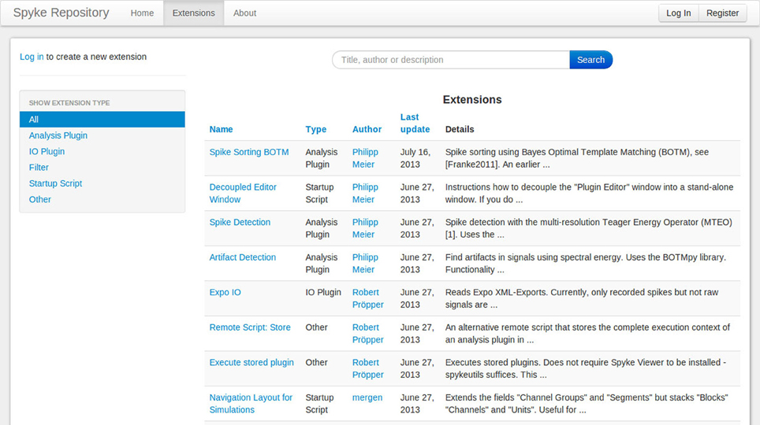Open Navigation Layout for Simulations extension
The width and height of the screenshot is (760, 425).
tap(251, 404)
